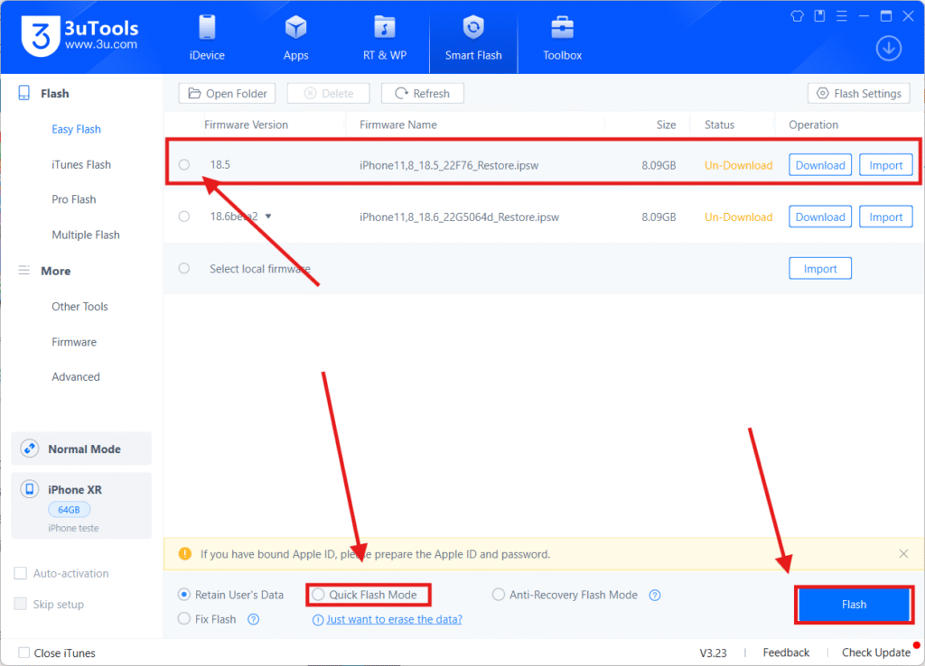Click the Size column header

[x=666, y=125]
